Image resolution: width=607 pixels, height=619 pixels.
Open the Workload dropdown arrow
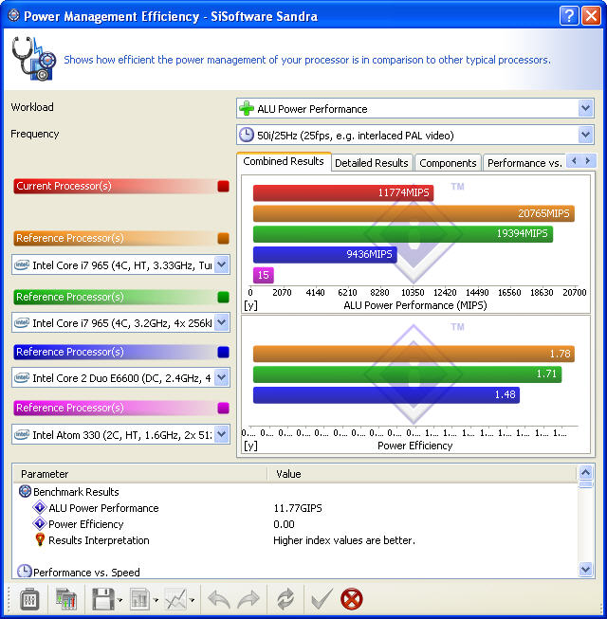click(x=586, y=108)
